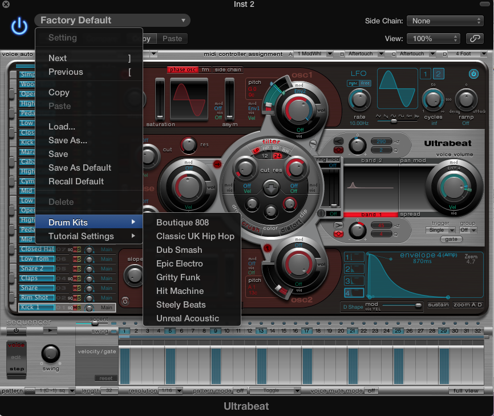494x416 pixels.
Task: Open Side Chain None dropdown
Action: (x=445, y=21)
